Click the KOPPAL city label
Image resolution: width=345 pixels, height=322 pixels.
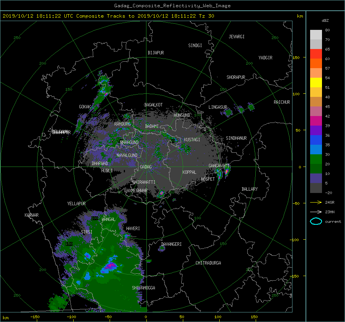189,172
